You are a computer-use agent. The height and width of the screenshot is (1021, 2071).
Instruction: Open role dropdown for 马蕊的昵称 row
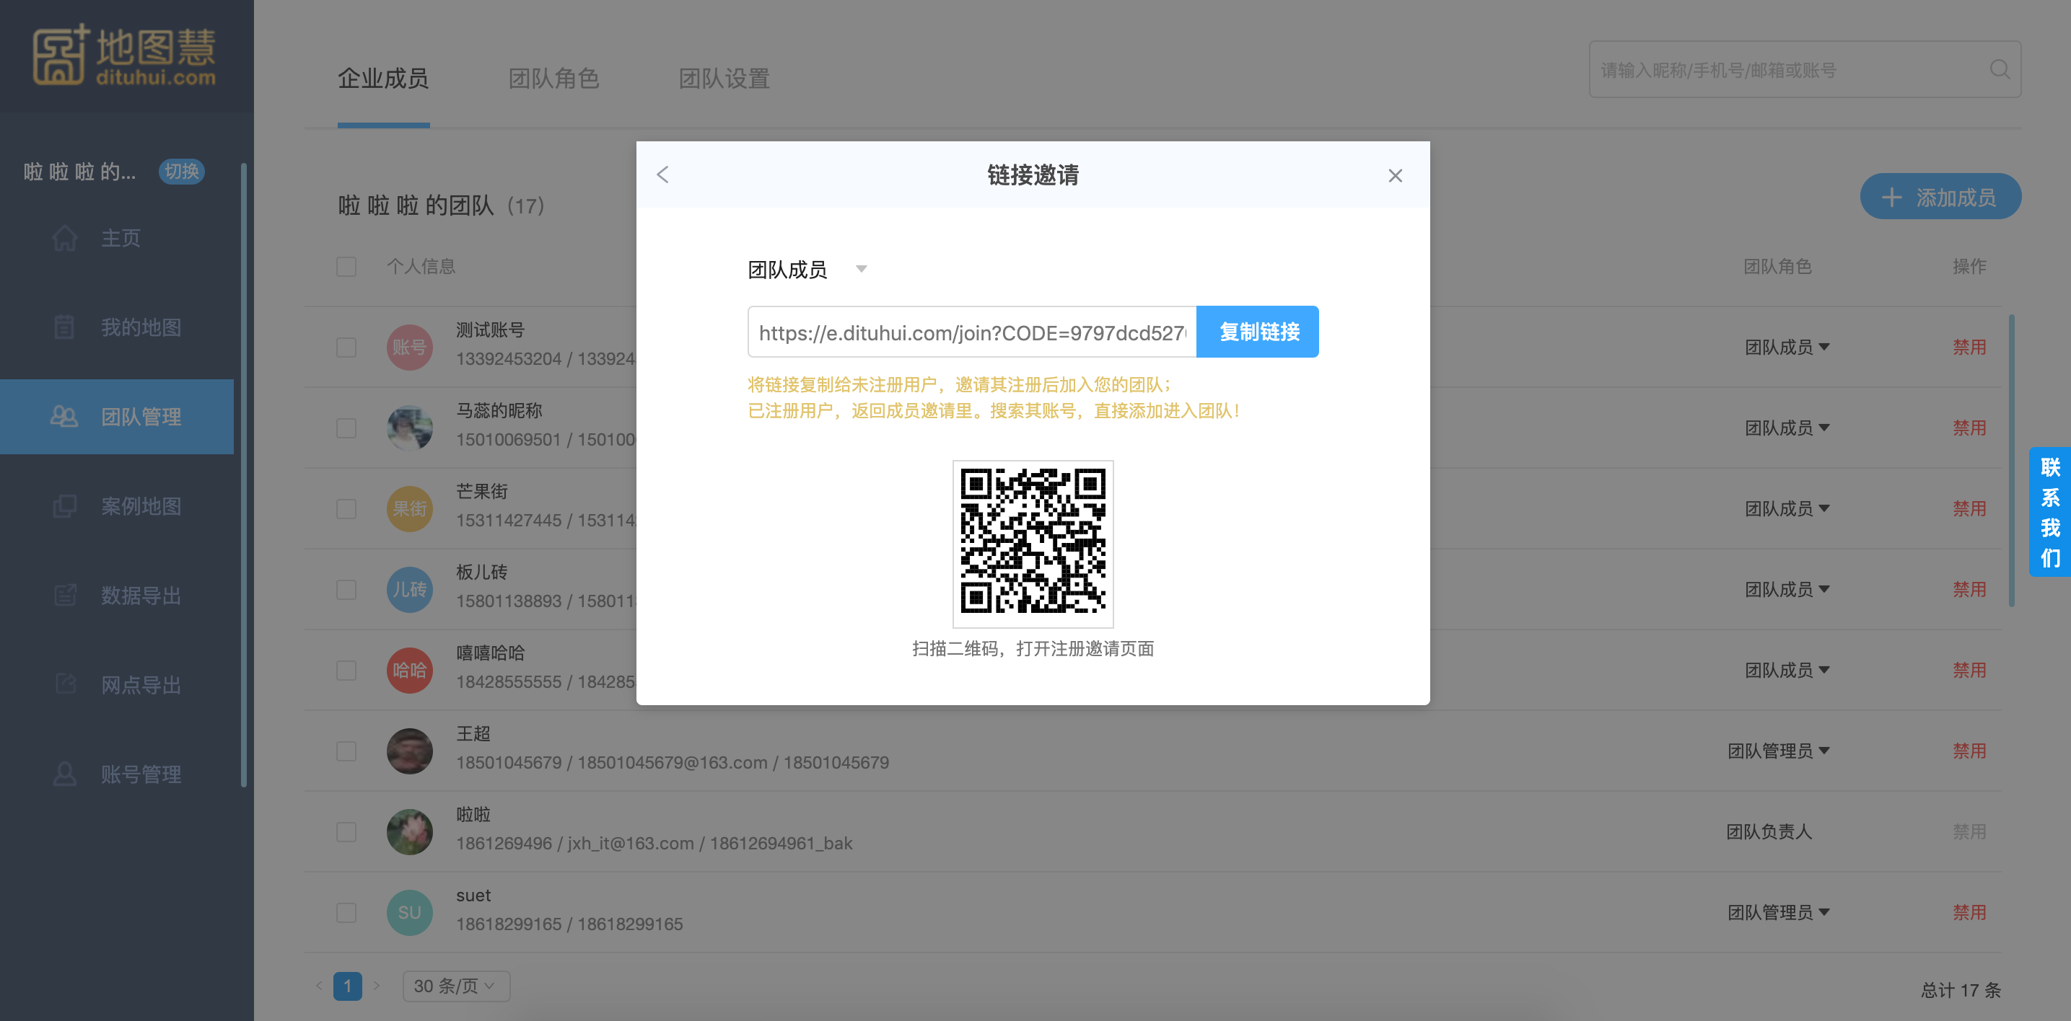click(1787, 428)
